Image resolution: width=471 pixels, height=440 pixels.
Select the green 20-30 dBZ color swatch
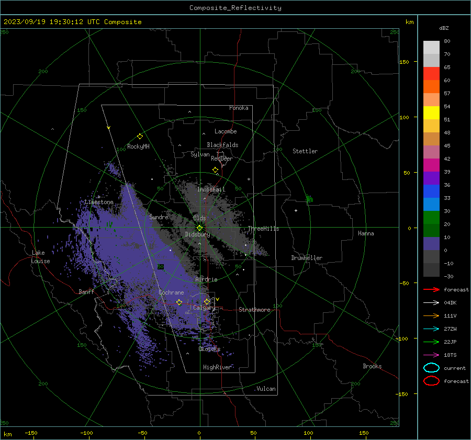[x=431, y=218]
